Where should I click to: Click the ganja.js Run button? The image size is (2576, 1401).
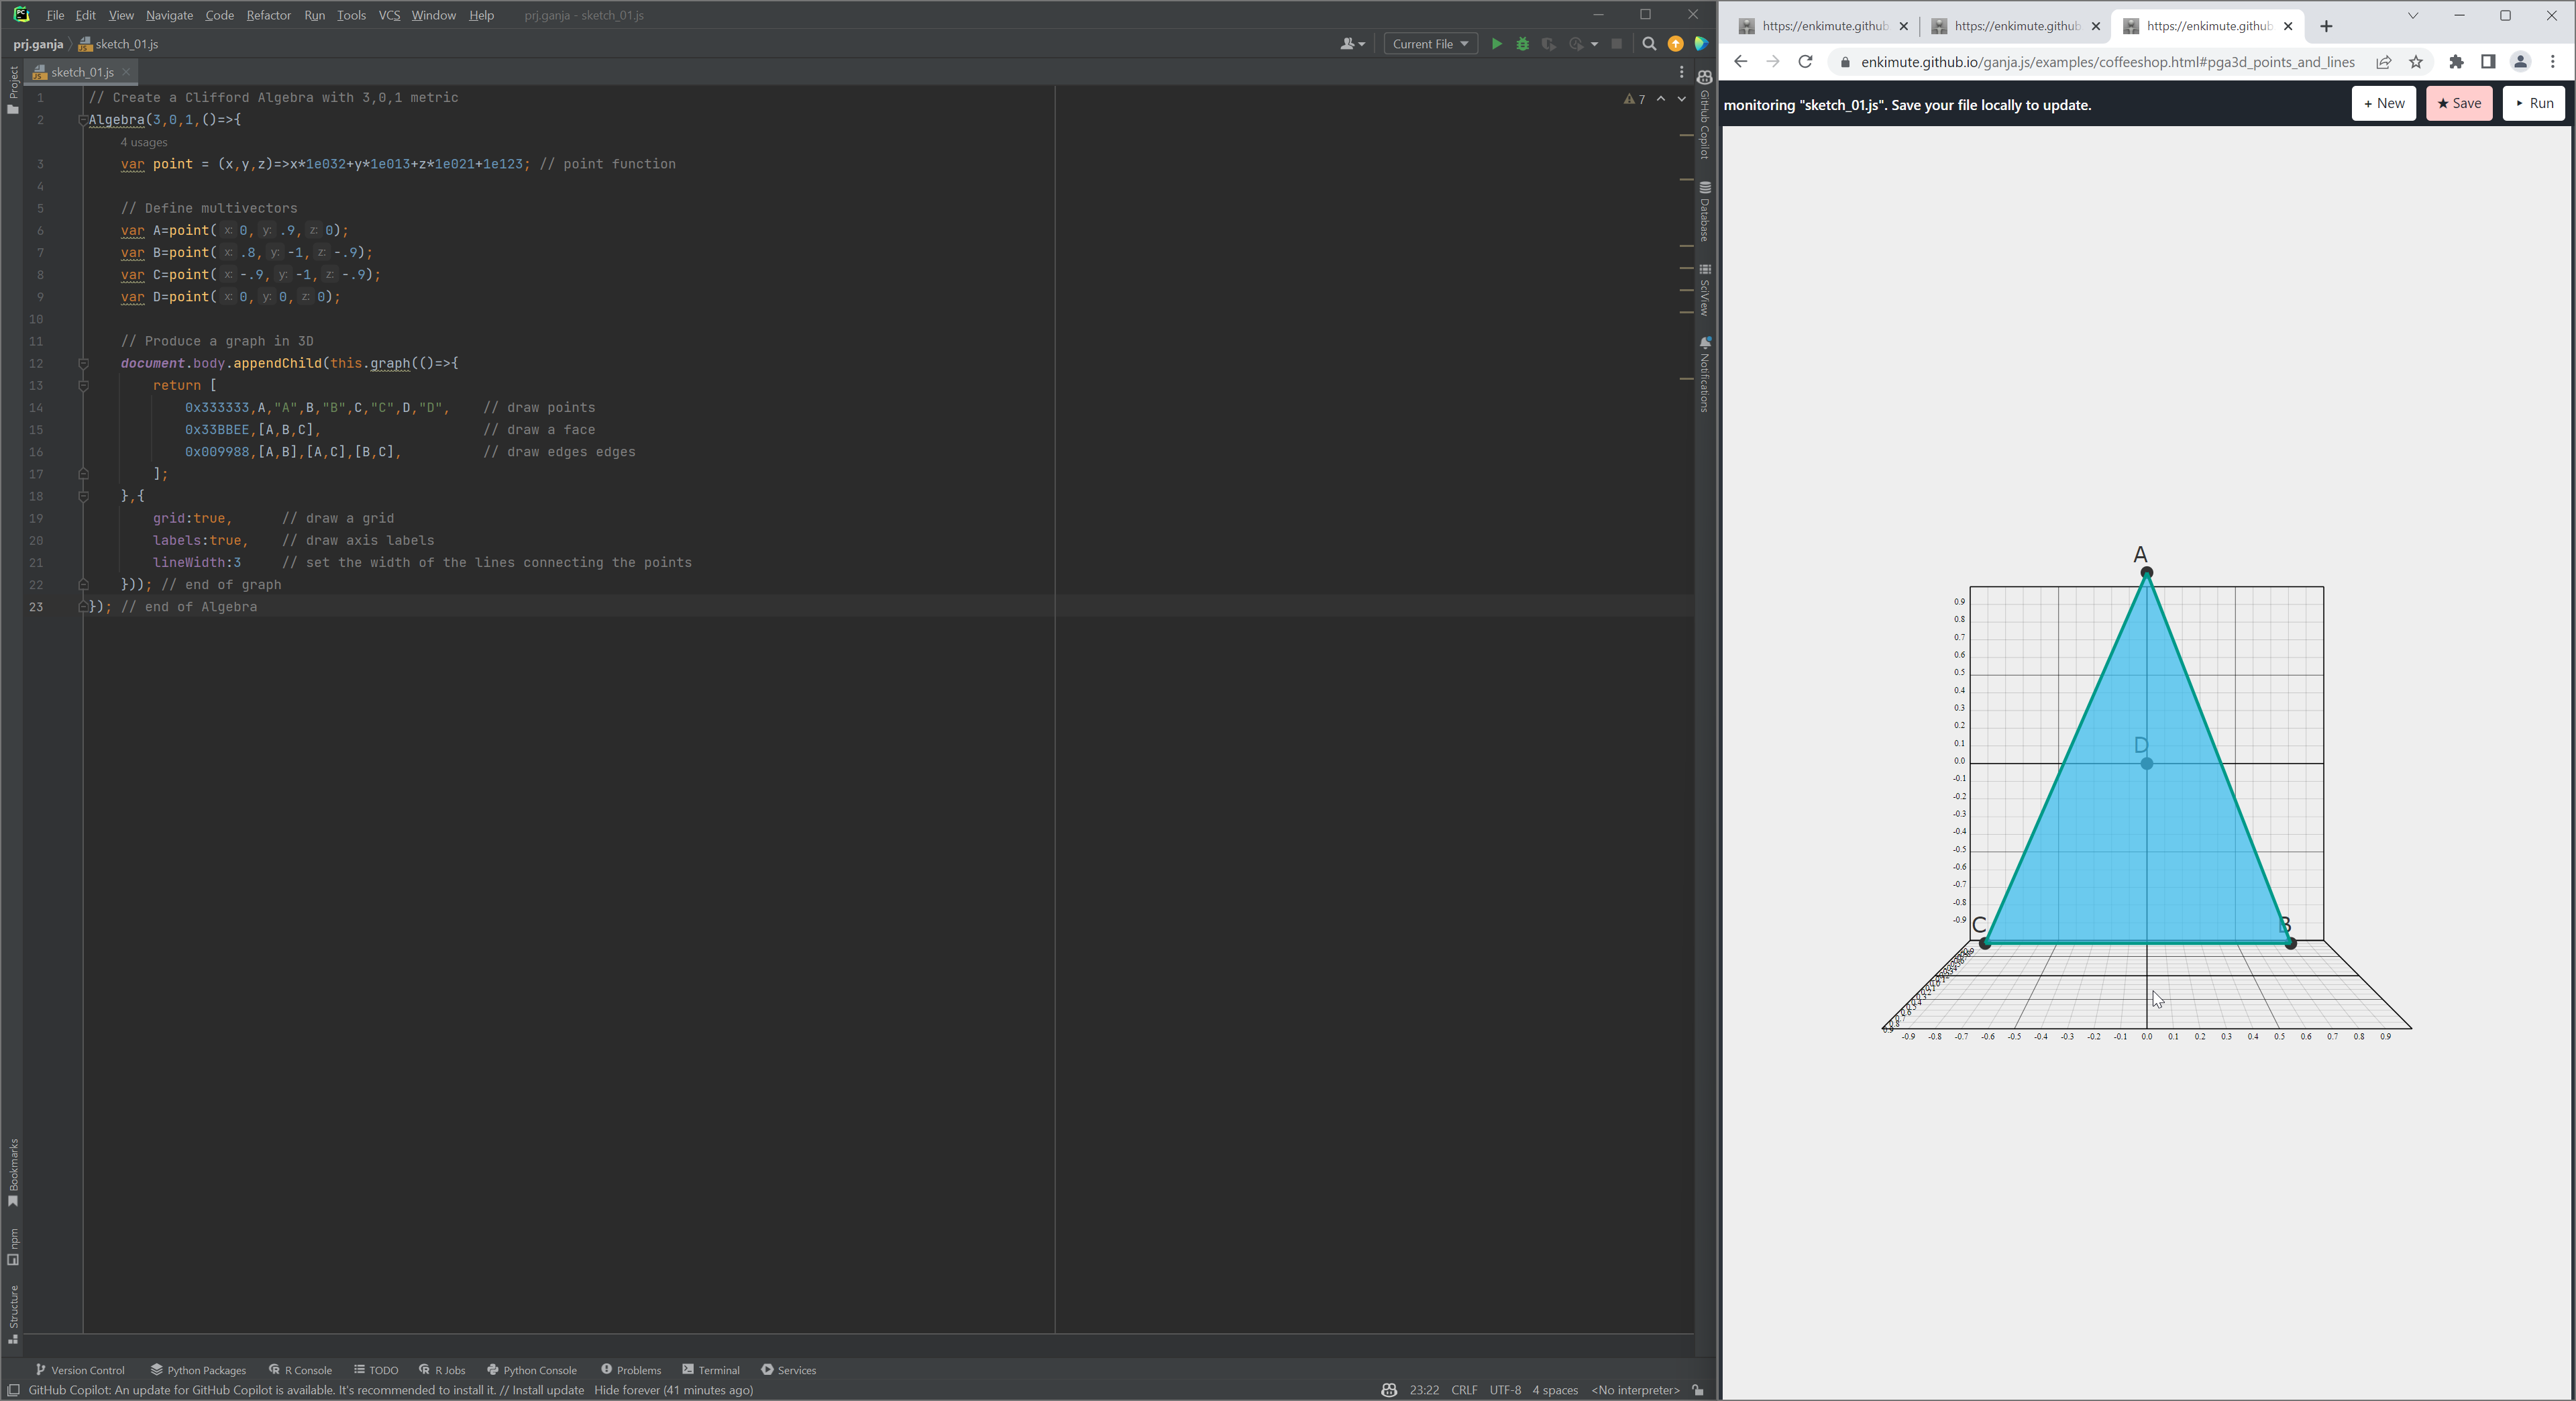[x=2533, y=103]
